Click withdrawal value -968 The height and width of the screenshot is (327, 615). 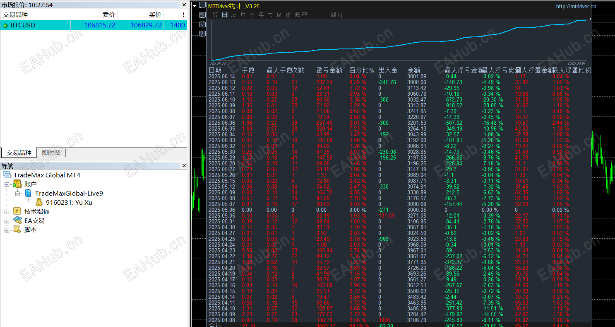(384, 239)
